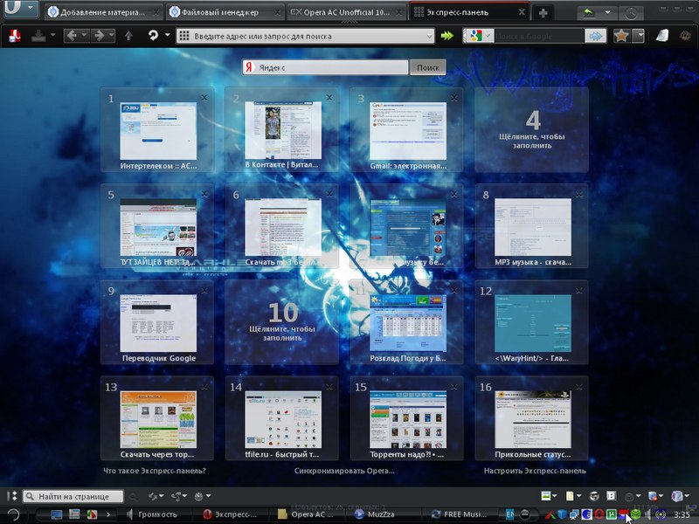Open the WaryHint speed dial thumbnail
The image size is (699, 524).
531,322
